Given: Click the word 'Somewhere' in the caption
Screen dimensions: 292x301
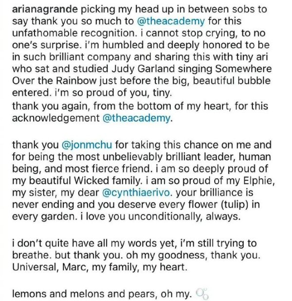Looking at the screenshot, I should [243, 69].
